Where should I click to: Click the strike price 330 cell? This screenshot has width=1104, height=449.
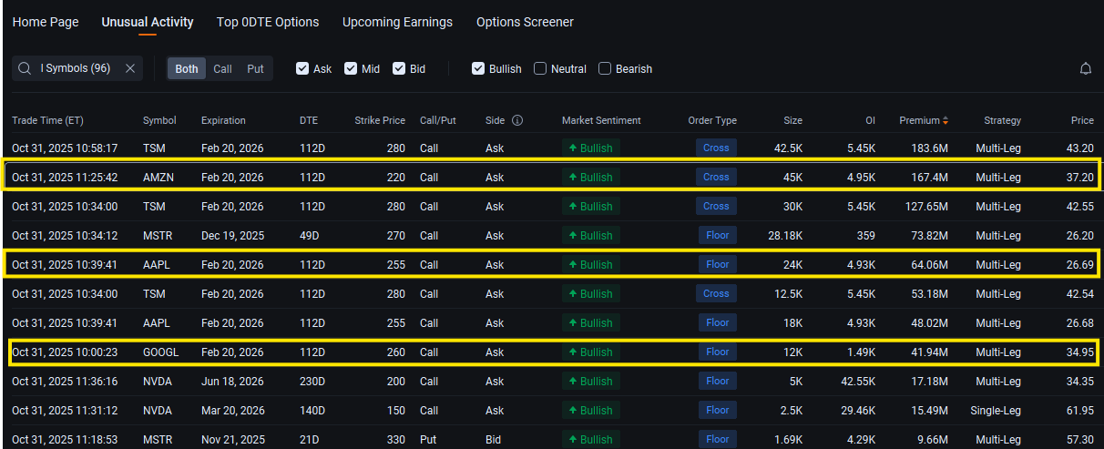point(396,440)
